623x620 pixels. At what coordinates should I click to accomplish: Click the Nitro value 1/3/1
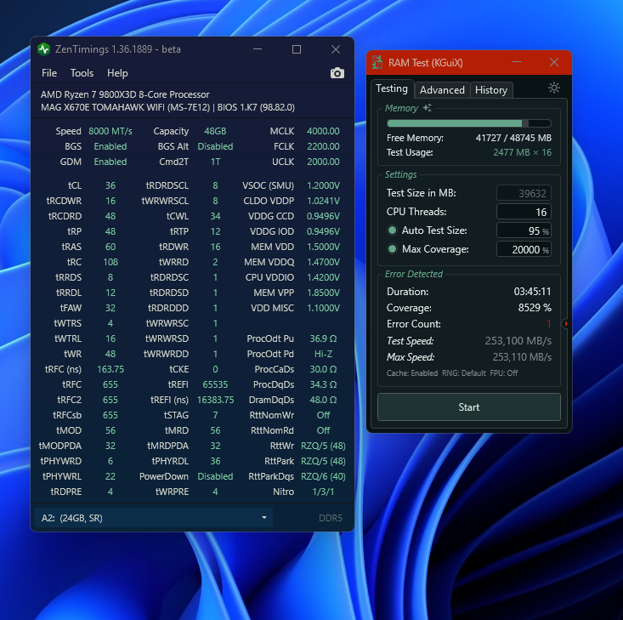[323, 492]
